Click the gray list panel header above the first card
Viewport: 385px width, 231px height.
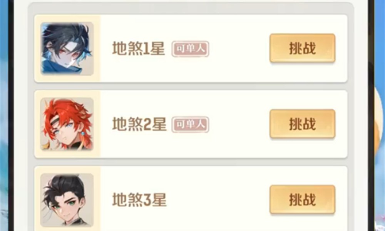click(191, 8)
